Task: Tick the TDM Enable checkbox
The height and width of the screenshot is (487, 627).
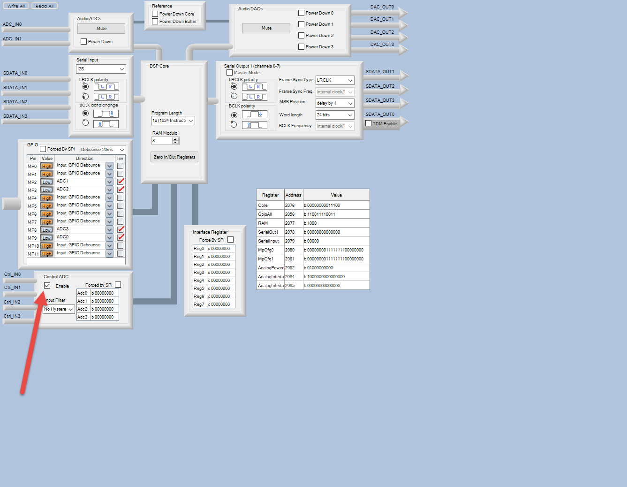Action: tap(368, 123)
